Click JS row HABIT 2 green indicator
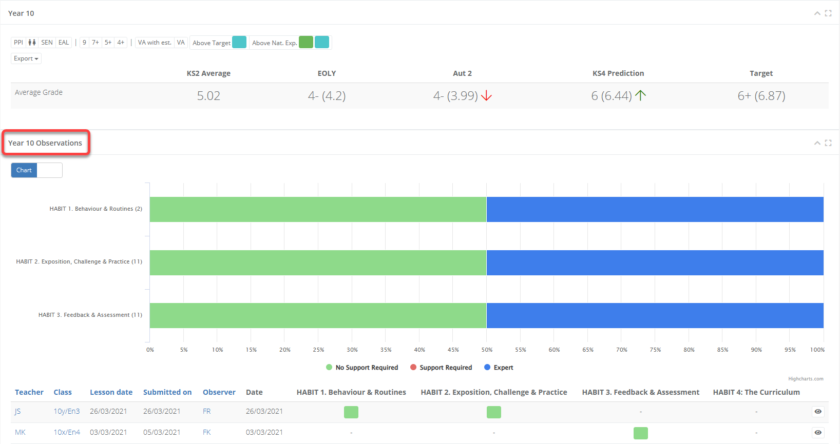This screenshot has width=840, height=444. [494, 412]
